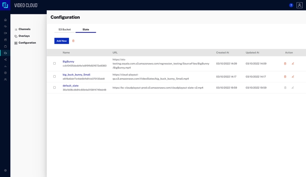Viewport: 306px width, 177px height.
Task: Open the default_slate name link
Action: 71,86
